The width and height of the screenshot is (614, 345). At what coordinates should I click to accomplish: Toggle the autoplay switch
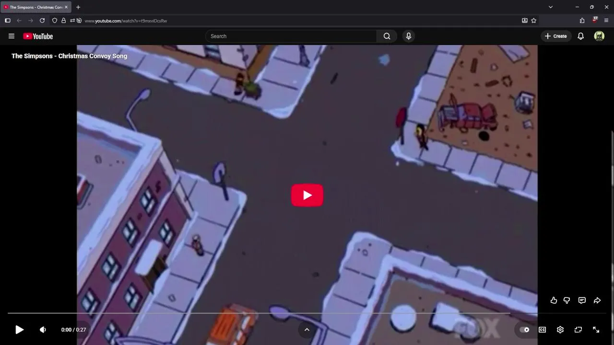[525, 330]
